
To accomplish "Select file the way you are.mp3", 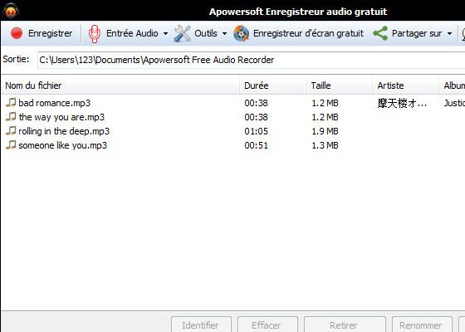I will point(61,117).
